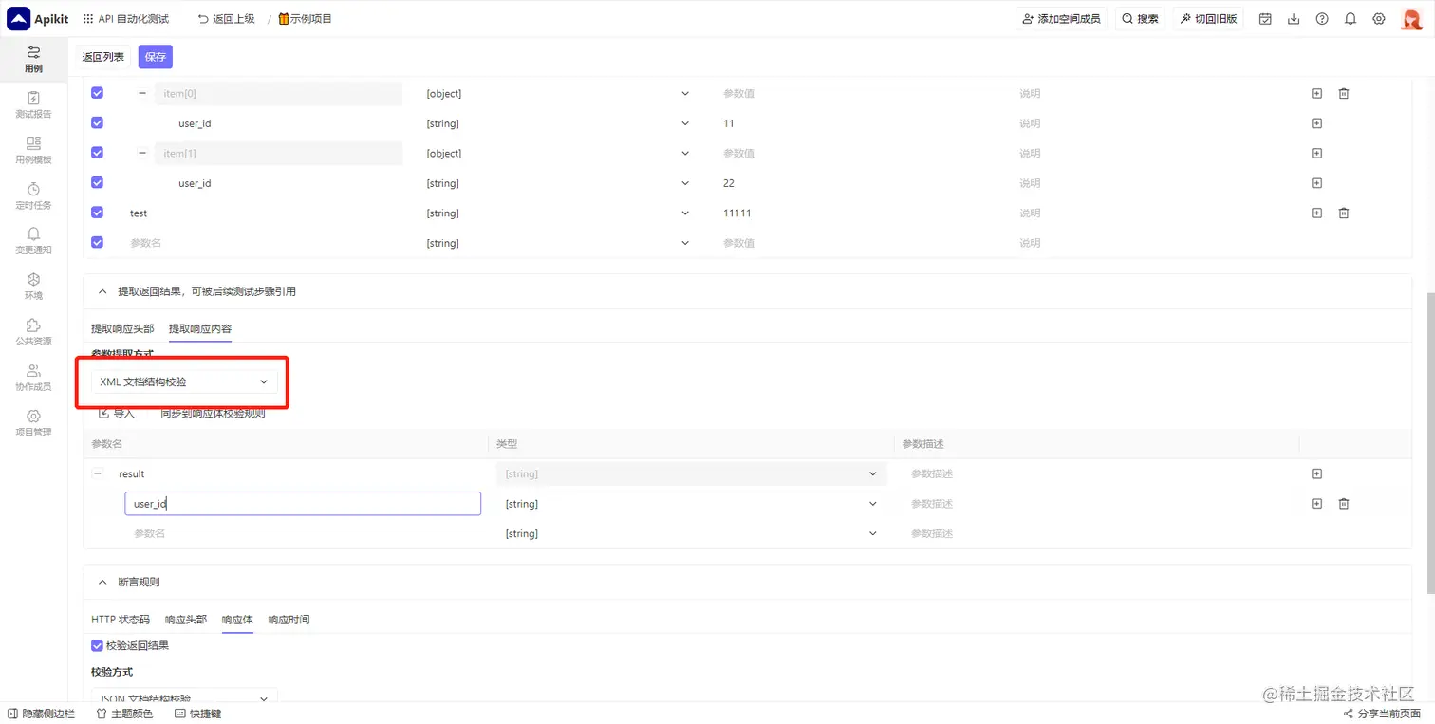Uncheck the empty 参数名 row checkbox
Viewport: 1435px width, 724px height.
[x=97, y=243]
